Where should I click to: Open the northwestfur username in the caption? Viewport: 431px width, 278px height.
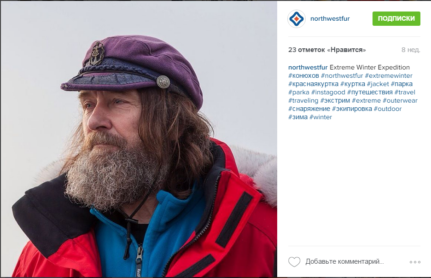pyautogui.click(x=308, y=67)
